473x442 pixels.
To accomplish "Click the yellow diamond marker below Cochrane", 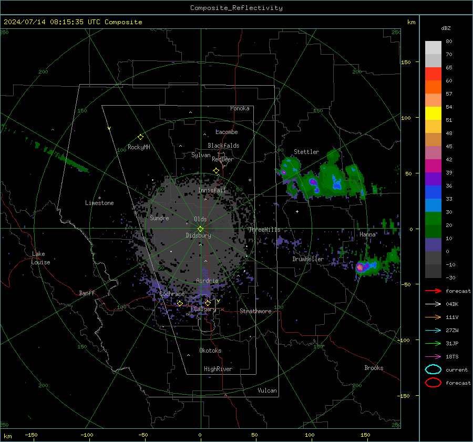I will (180, 304).
